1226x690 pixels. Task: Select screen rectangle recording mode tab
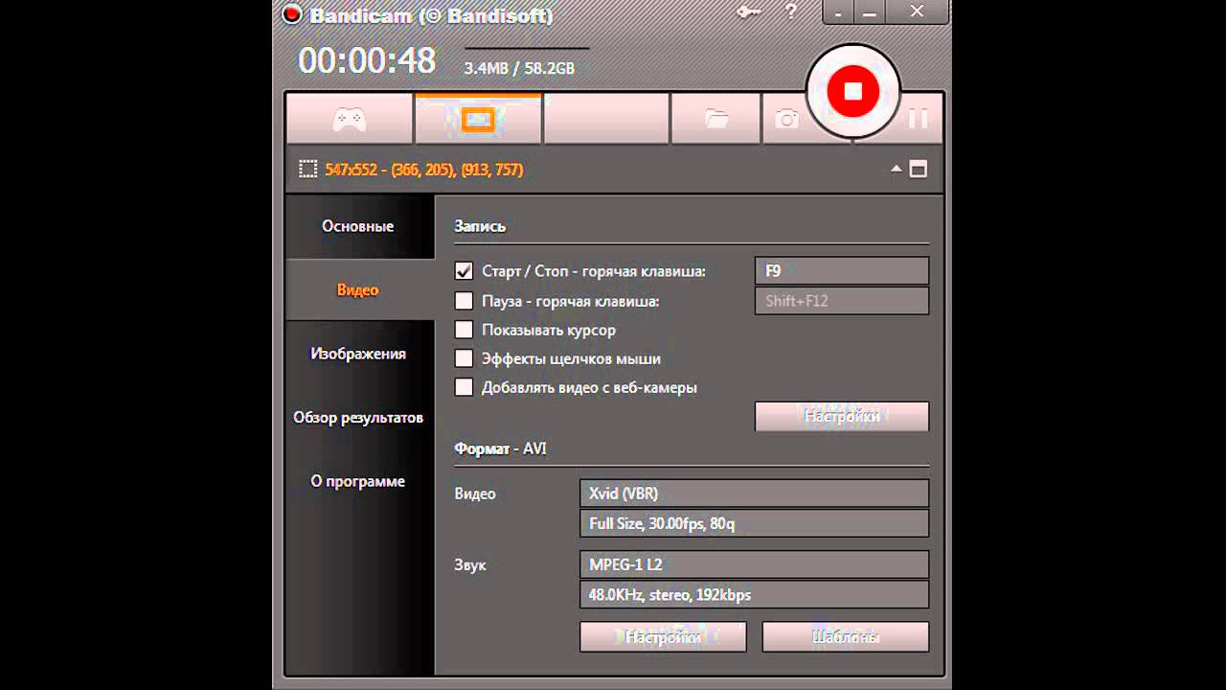click(x=478, y=119)
